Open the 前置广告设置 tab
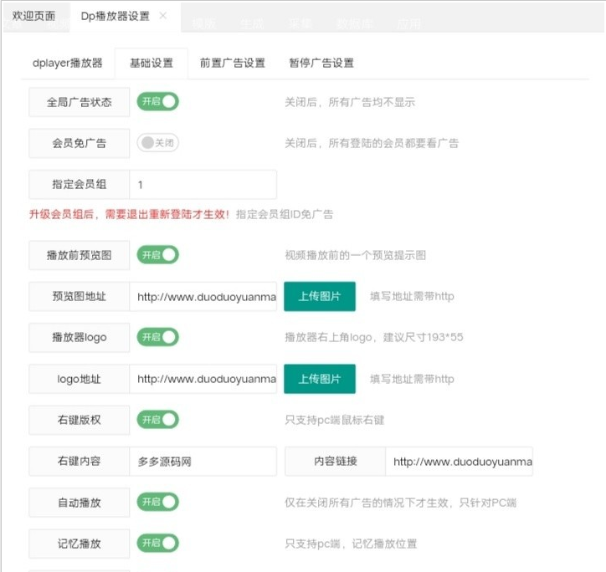The image size is (606, 572). [232, 63]
